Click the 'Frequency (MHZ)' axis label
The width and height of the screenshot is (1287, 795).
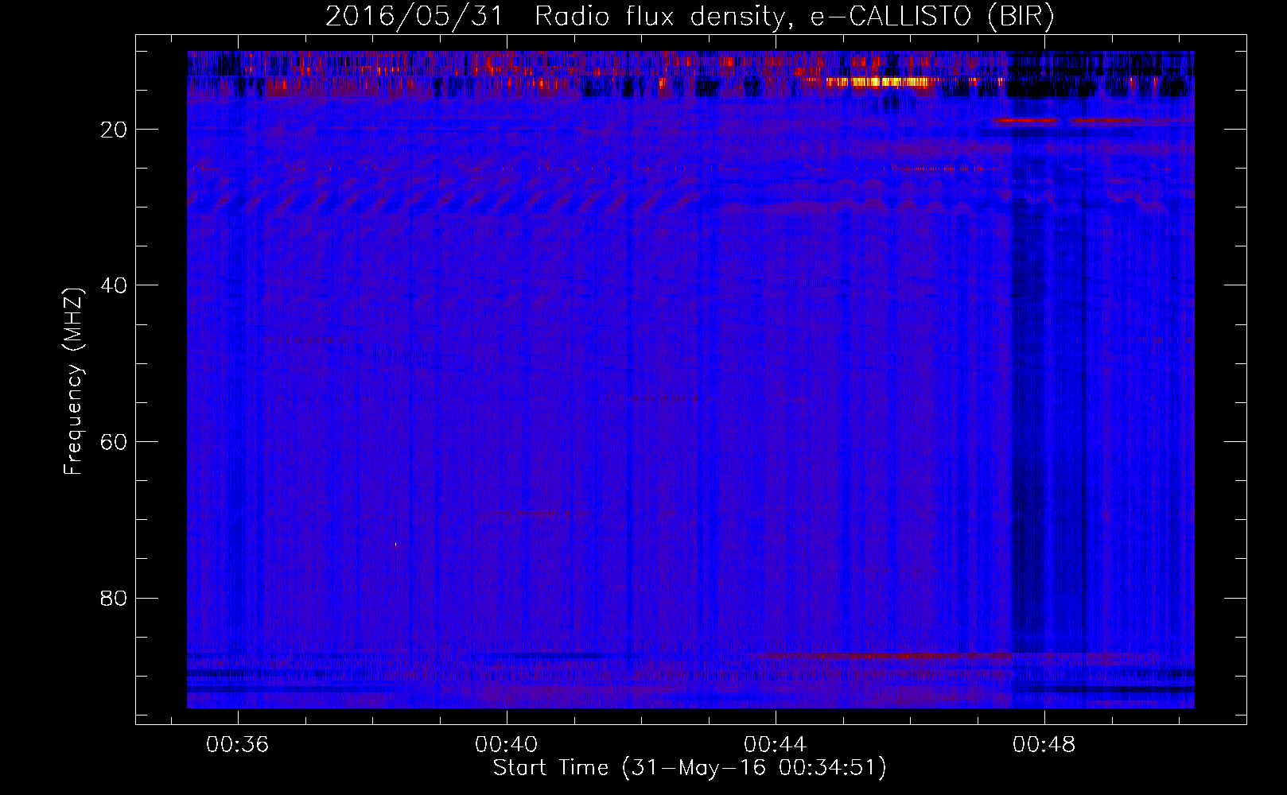click(73, 382)
